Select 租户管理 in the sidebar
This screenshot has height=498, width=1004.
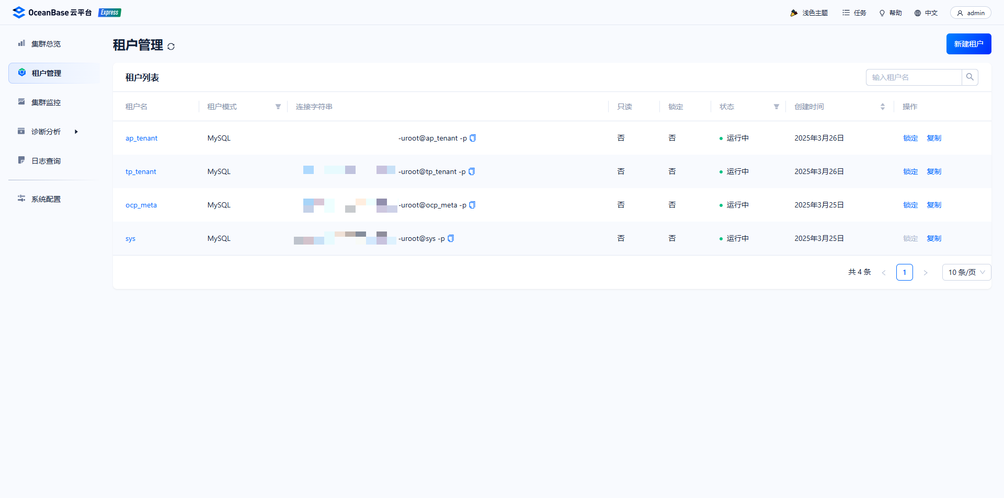pos(53,73)
